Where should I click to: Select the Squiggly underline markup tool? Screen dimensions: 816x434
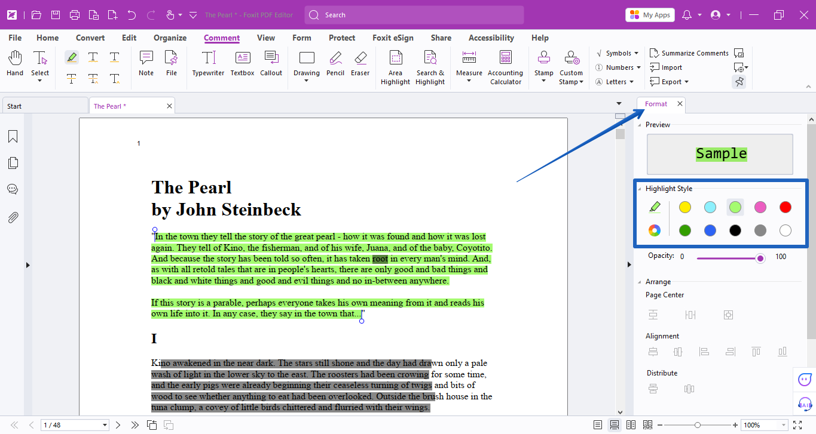click(x=93, y=57)
